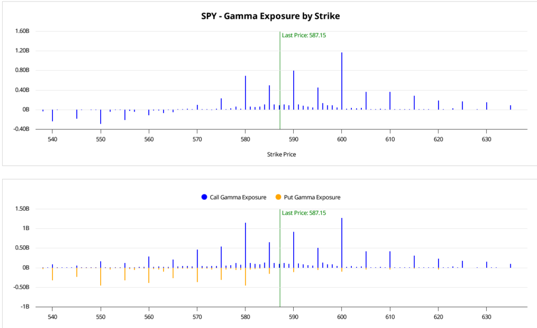Click the Last Price label in top chart
537x328 pixels.
click(x=304, y=36)
